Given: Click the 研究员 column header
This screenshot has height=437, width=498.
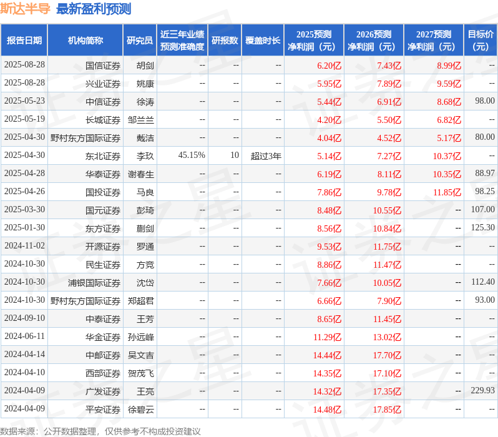Looking at the screenshot, I should [140, 40].
